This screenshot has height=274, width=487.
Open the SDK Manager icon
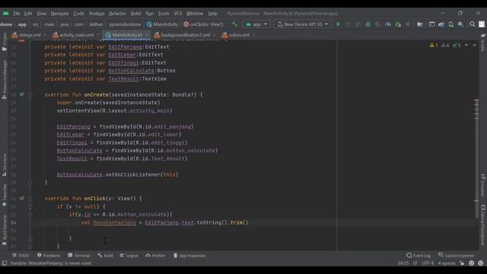460,24
